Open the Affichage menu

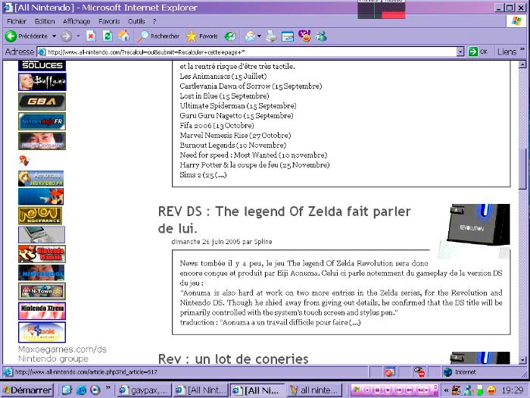pyautogui.click(x=76, y=21)
